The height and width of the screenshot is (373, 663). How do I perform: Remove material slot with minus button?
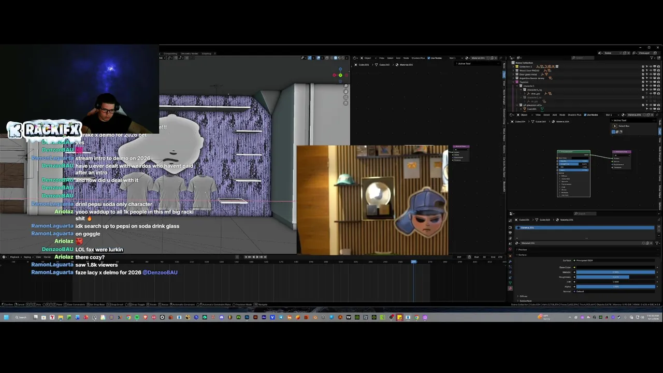click(659, 231)
